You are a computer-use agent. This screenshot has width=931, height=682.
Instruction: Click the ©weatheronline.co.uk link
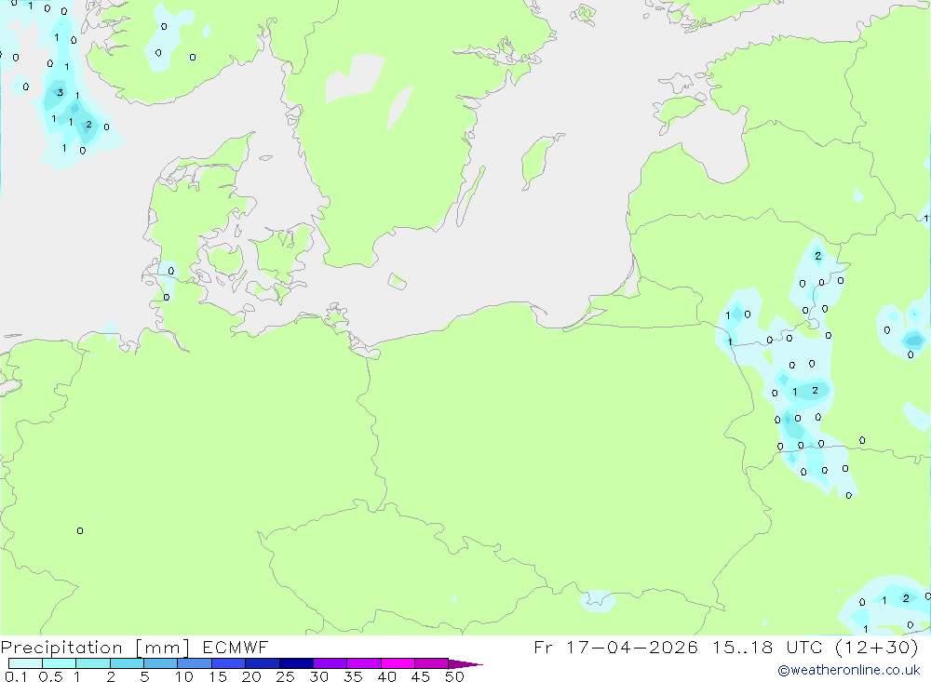848,670
